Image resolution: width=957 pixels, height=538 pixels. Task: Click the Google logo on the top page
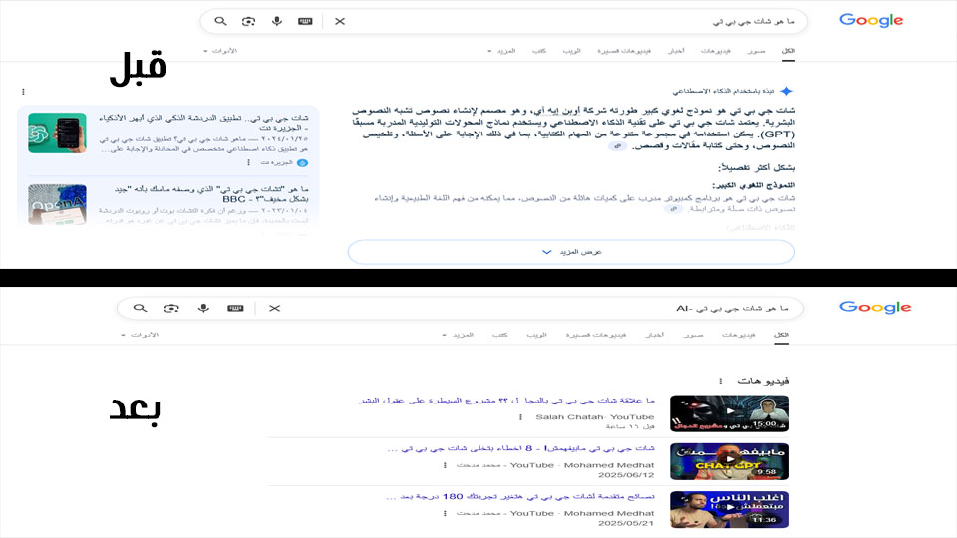[871, 20]
